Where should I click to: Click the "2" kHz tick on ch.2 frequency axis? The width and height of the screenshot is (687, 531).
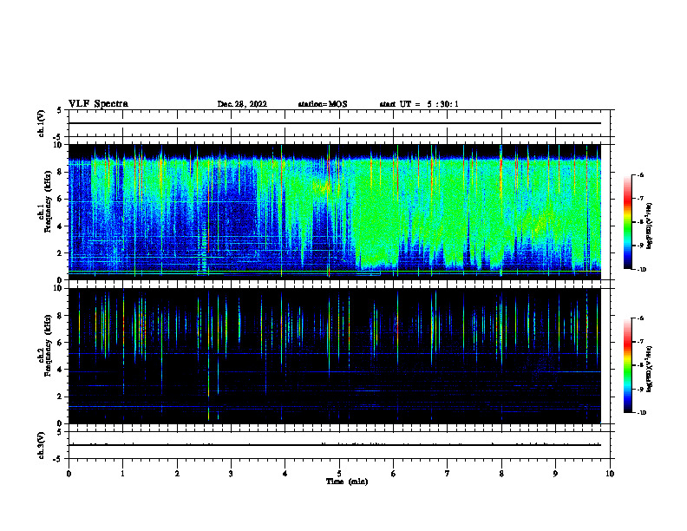click(x=61, y=397)
